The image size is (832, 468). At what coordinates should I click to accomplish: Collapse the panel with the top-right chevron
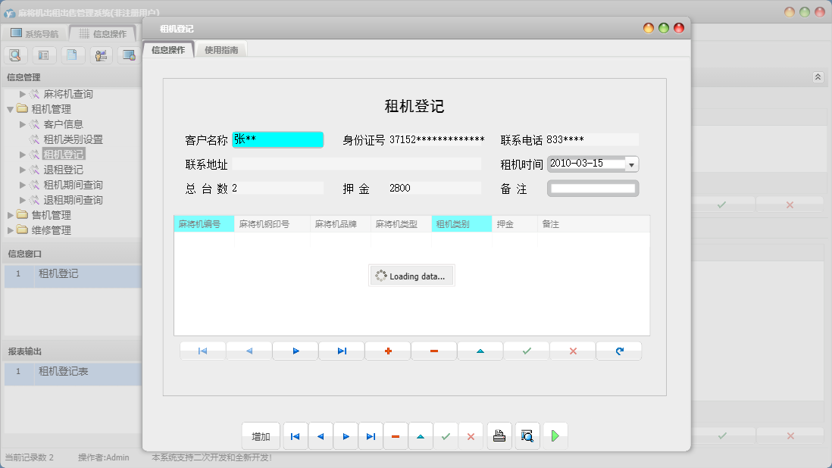tap(817, 76)
